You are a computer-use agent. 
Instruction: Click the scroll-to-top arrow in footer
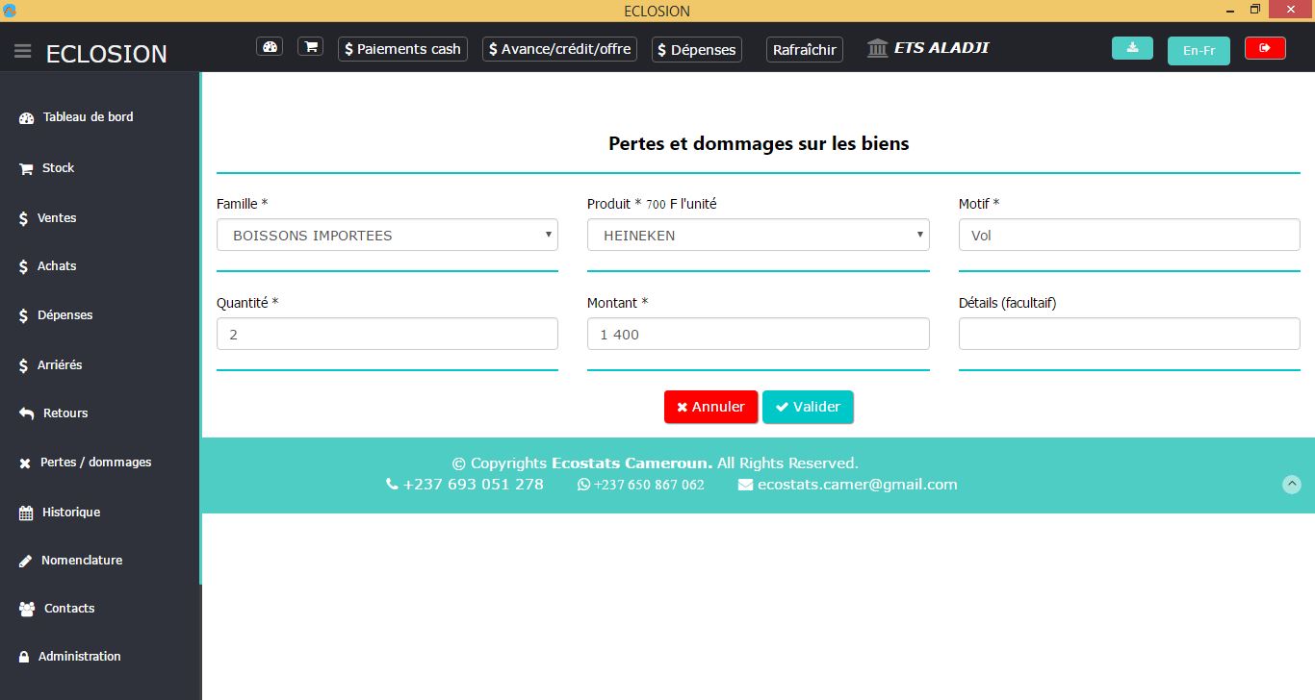(1292, 485)
